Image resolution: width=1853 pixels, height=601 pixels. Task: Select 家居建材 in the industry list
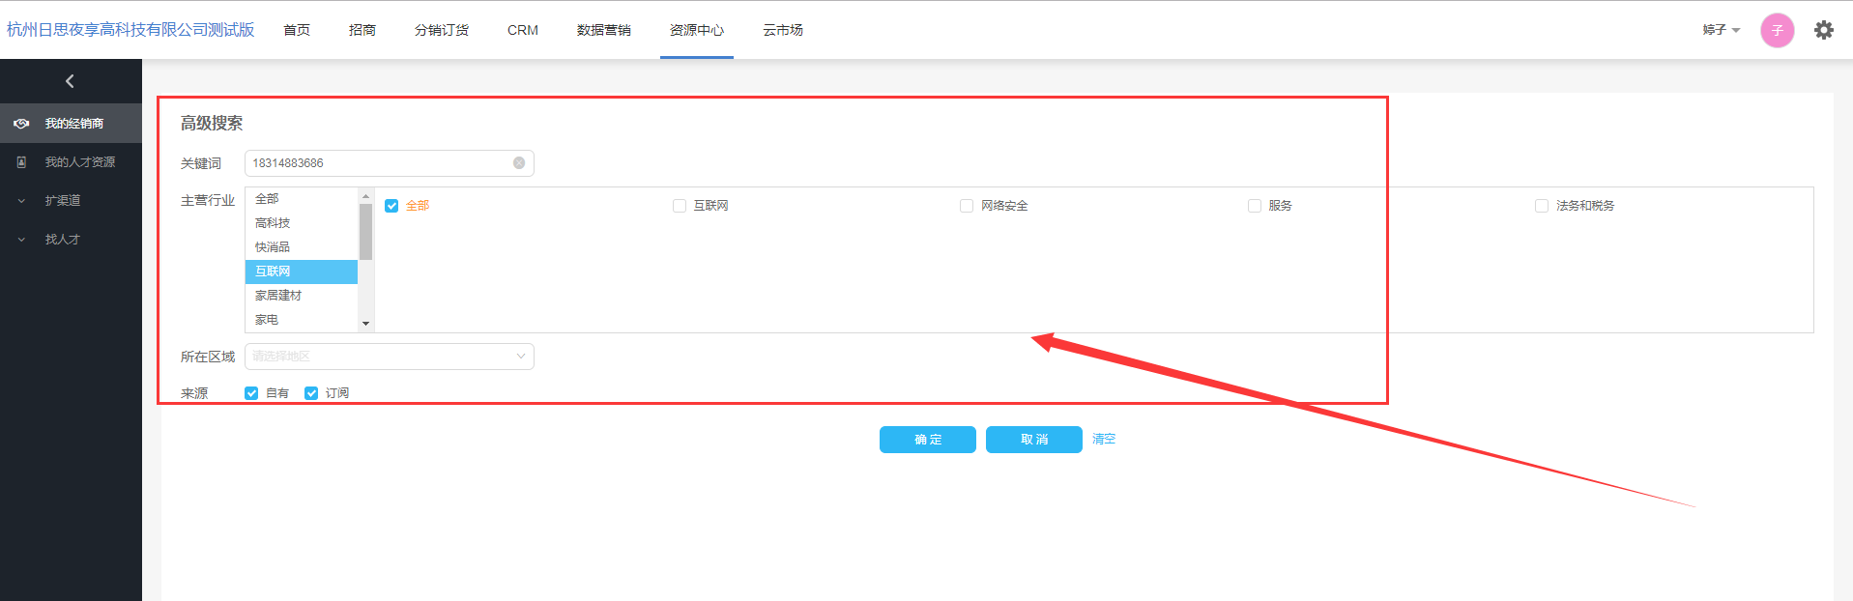coord(278,296)
